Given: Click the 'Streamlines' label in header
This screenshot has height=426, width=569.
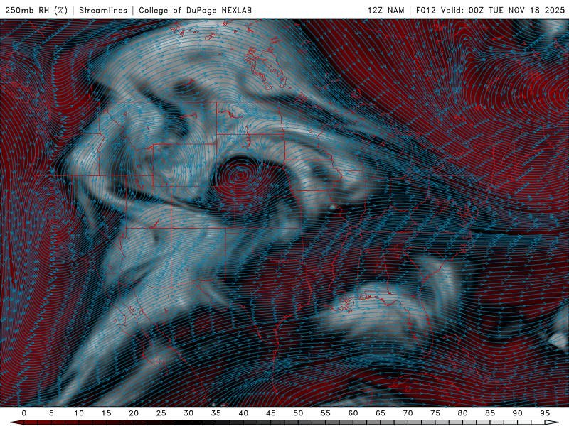Looking at the screenshot, I should coord(103,10).
